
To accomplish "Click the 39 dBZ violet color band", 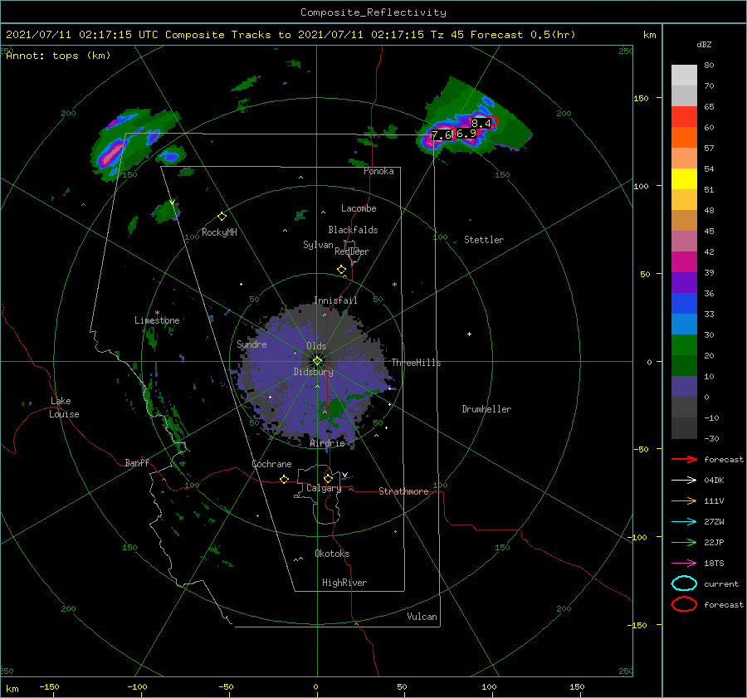I will coord(684,282).
